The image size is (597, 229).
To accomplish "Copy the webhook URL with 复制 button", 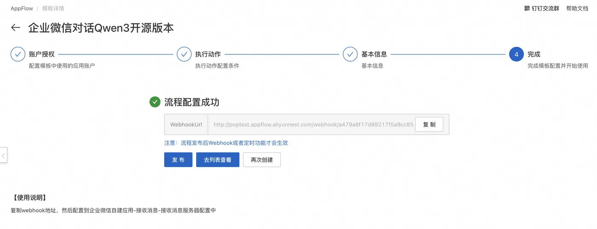I will click(x=429, y=125).
